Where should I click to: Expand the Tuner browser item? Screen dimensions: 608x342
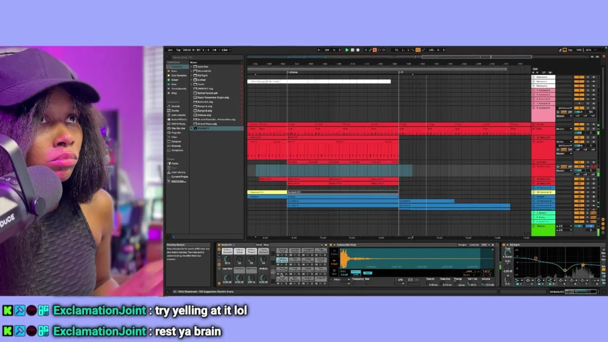(x=192, y=84)
